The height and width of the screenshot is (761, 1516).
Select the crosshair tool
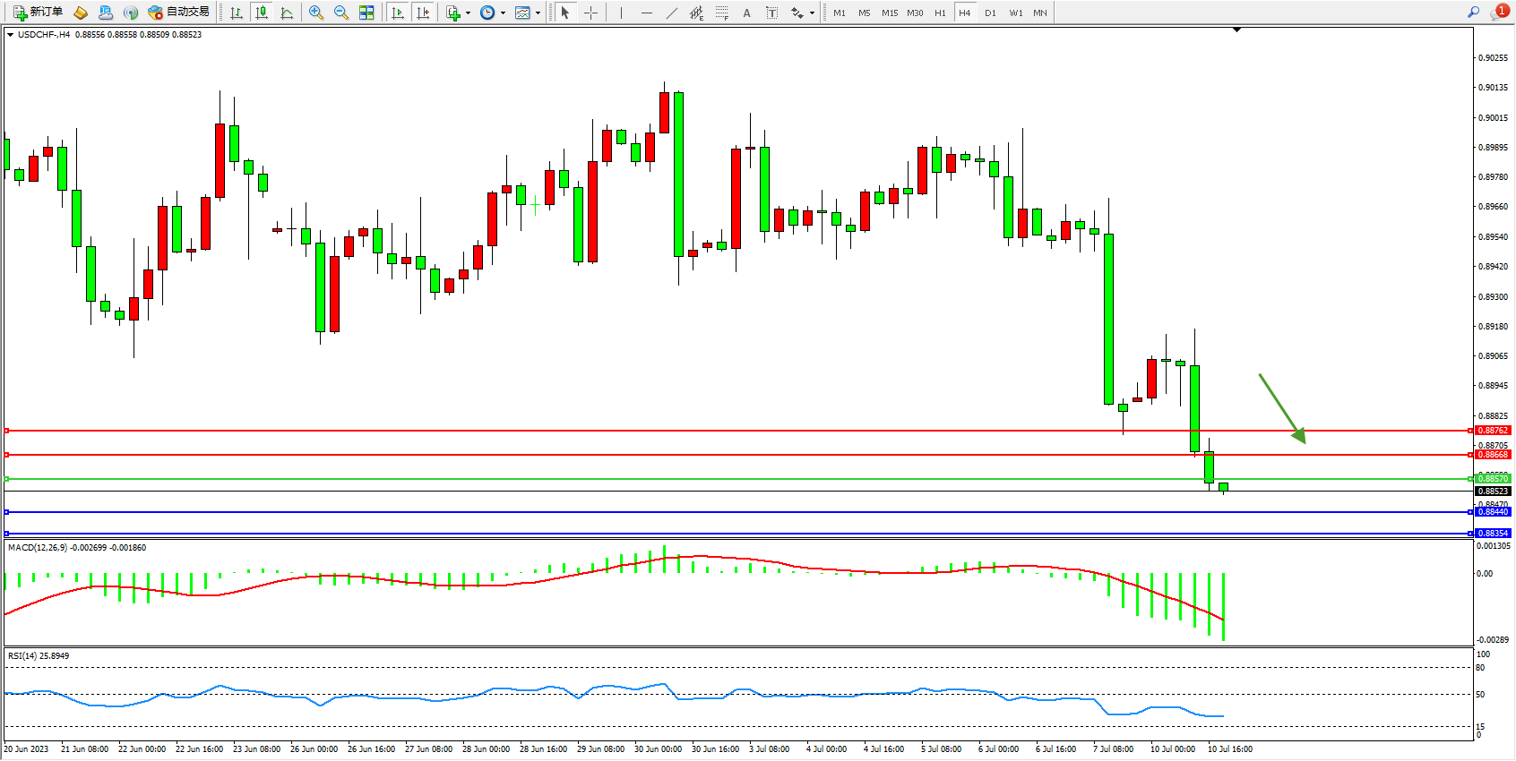pos(590,13)
